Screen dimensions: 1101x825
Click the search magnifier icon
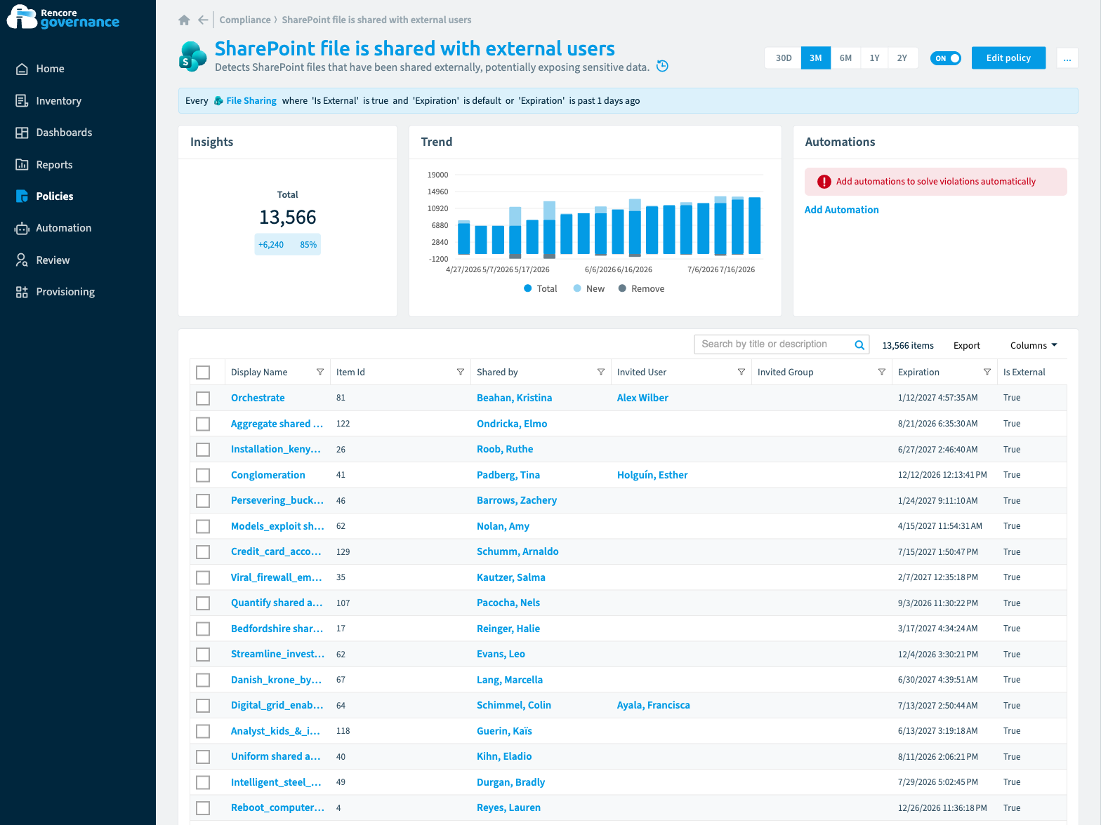pos(859,344)
